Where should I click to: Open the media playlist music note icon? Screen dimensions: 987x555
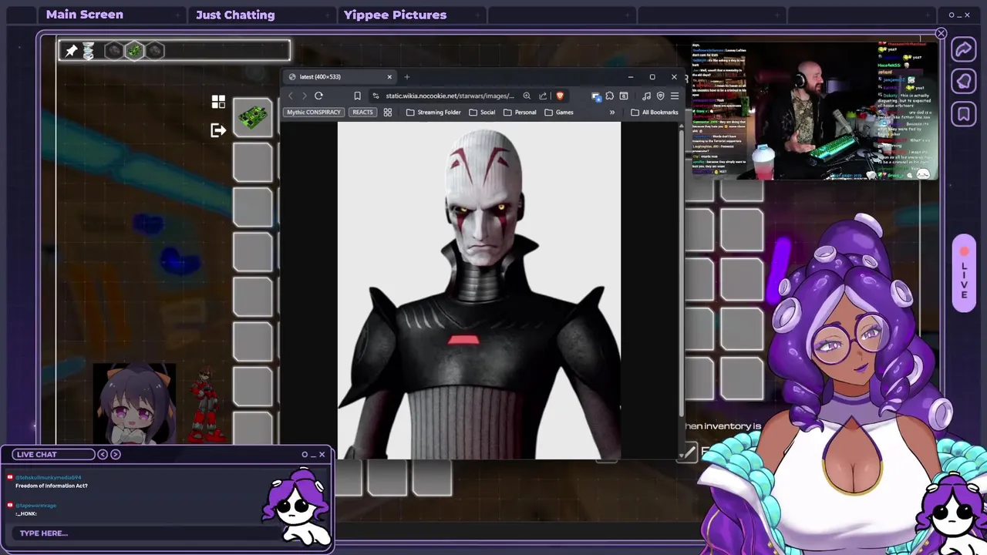[646, 96]
